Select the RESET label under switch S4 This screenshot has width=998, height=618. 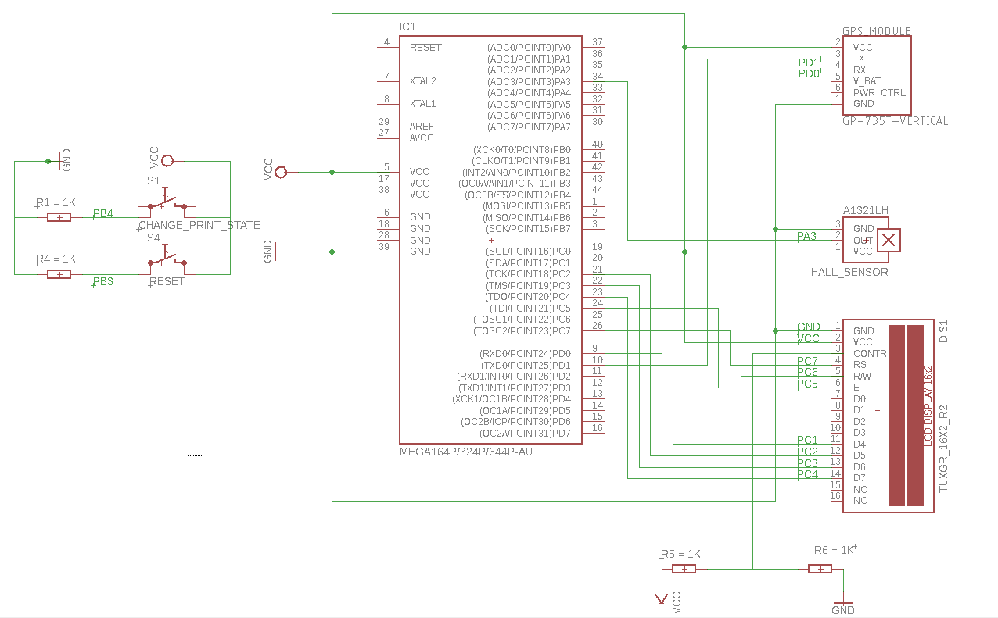(167, 281)
